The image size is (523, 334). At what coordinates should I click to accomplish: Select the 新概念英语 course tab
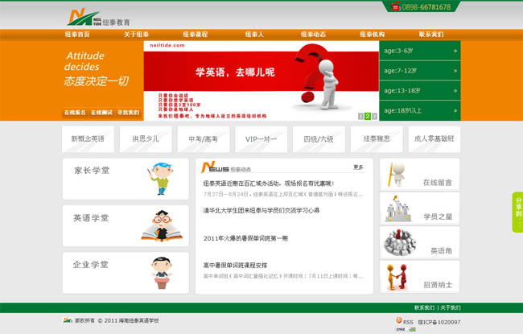88,138
